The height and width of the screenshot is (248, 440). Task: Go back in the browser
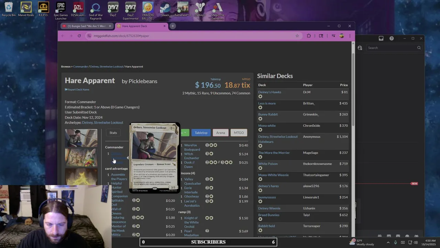pyautogui.click(x=63, y=36)
